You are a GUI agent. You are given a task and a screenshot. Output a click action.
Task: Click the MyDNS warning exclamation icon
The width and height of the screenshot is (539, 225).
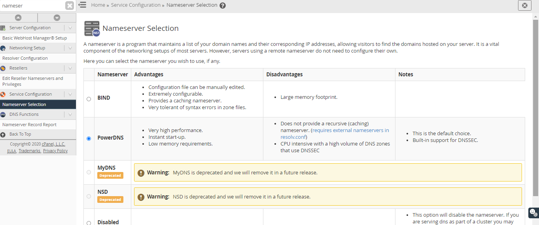tap(141, 173)
